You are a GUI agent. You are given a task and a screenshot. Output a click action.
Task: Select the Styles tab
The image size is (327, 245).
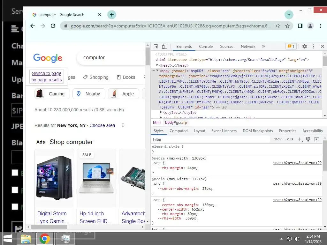coord(158,130)
